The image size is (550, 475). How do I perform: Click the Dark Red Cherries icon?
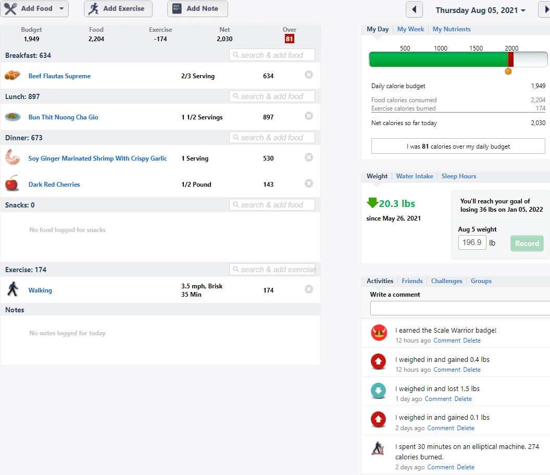pyautogui.click(x=12, y=183)
